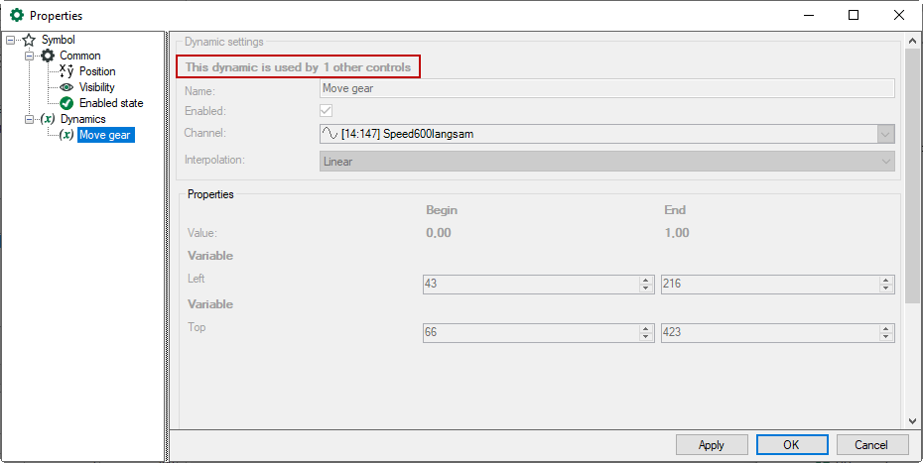Image resolution: width=923 pixels, height=463 pixels.
Task: Decrease the Left Begin value with down arrow
Action: (646, 289)
